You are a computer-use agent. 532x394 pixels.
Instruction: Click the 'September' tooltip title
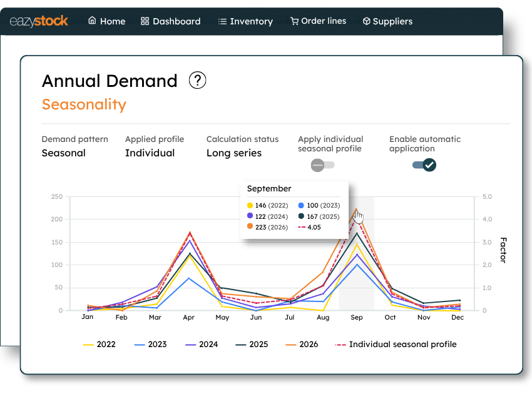point(269,188)
